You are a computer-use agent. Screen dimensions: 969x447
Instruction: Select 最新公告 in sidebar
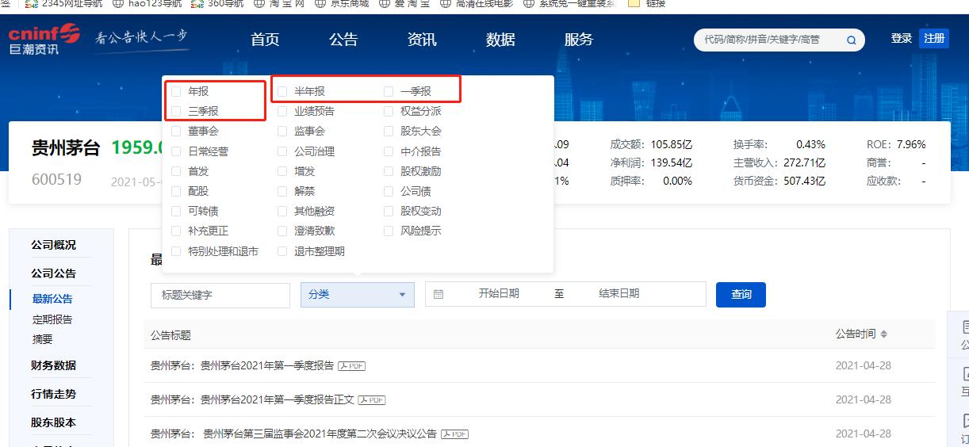point(52,299)
